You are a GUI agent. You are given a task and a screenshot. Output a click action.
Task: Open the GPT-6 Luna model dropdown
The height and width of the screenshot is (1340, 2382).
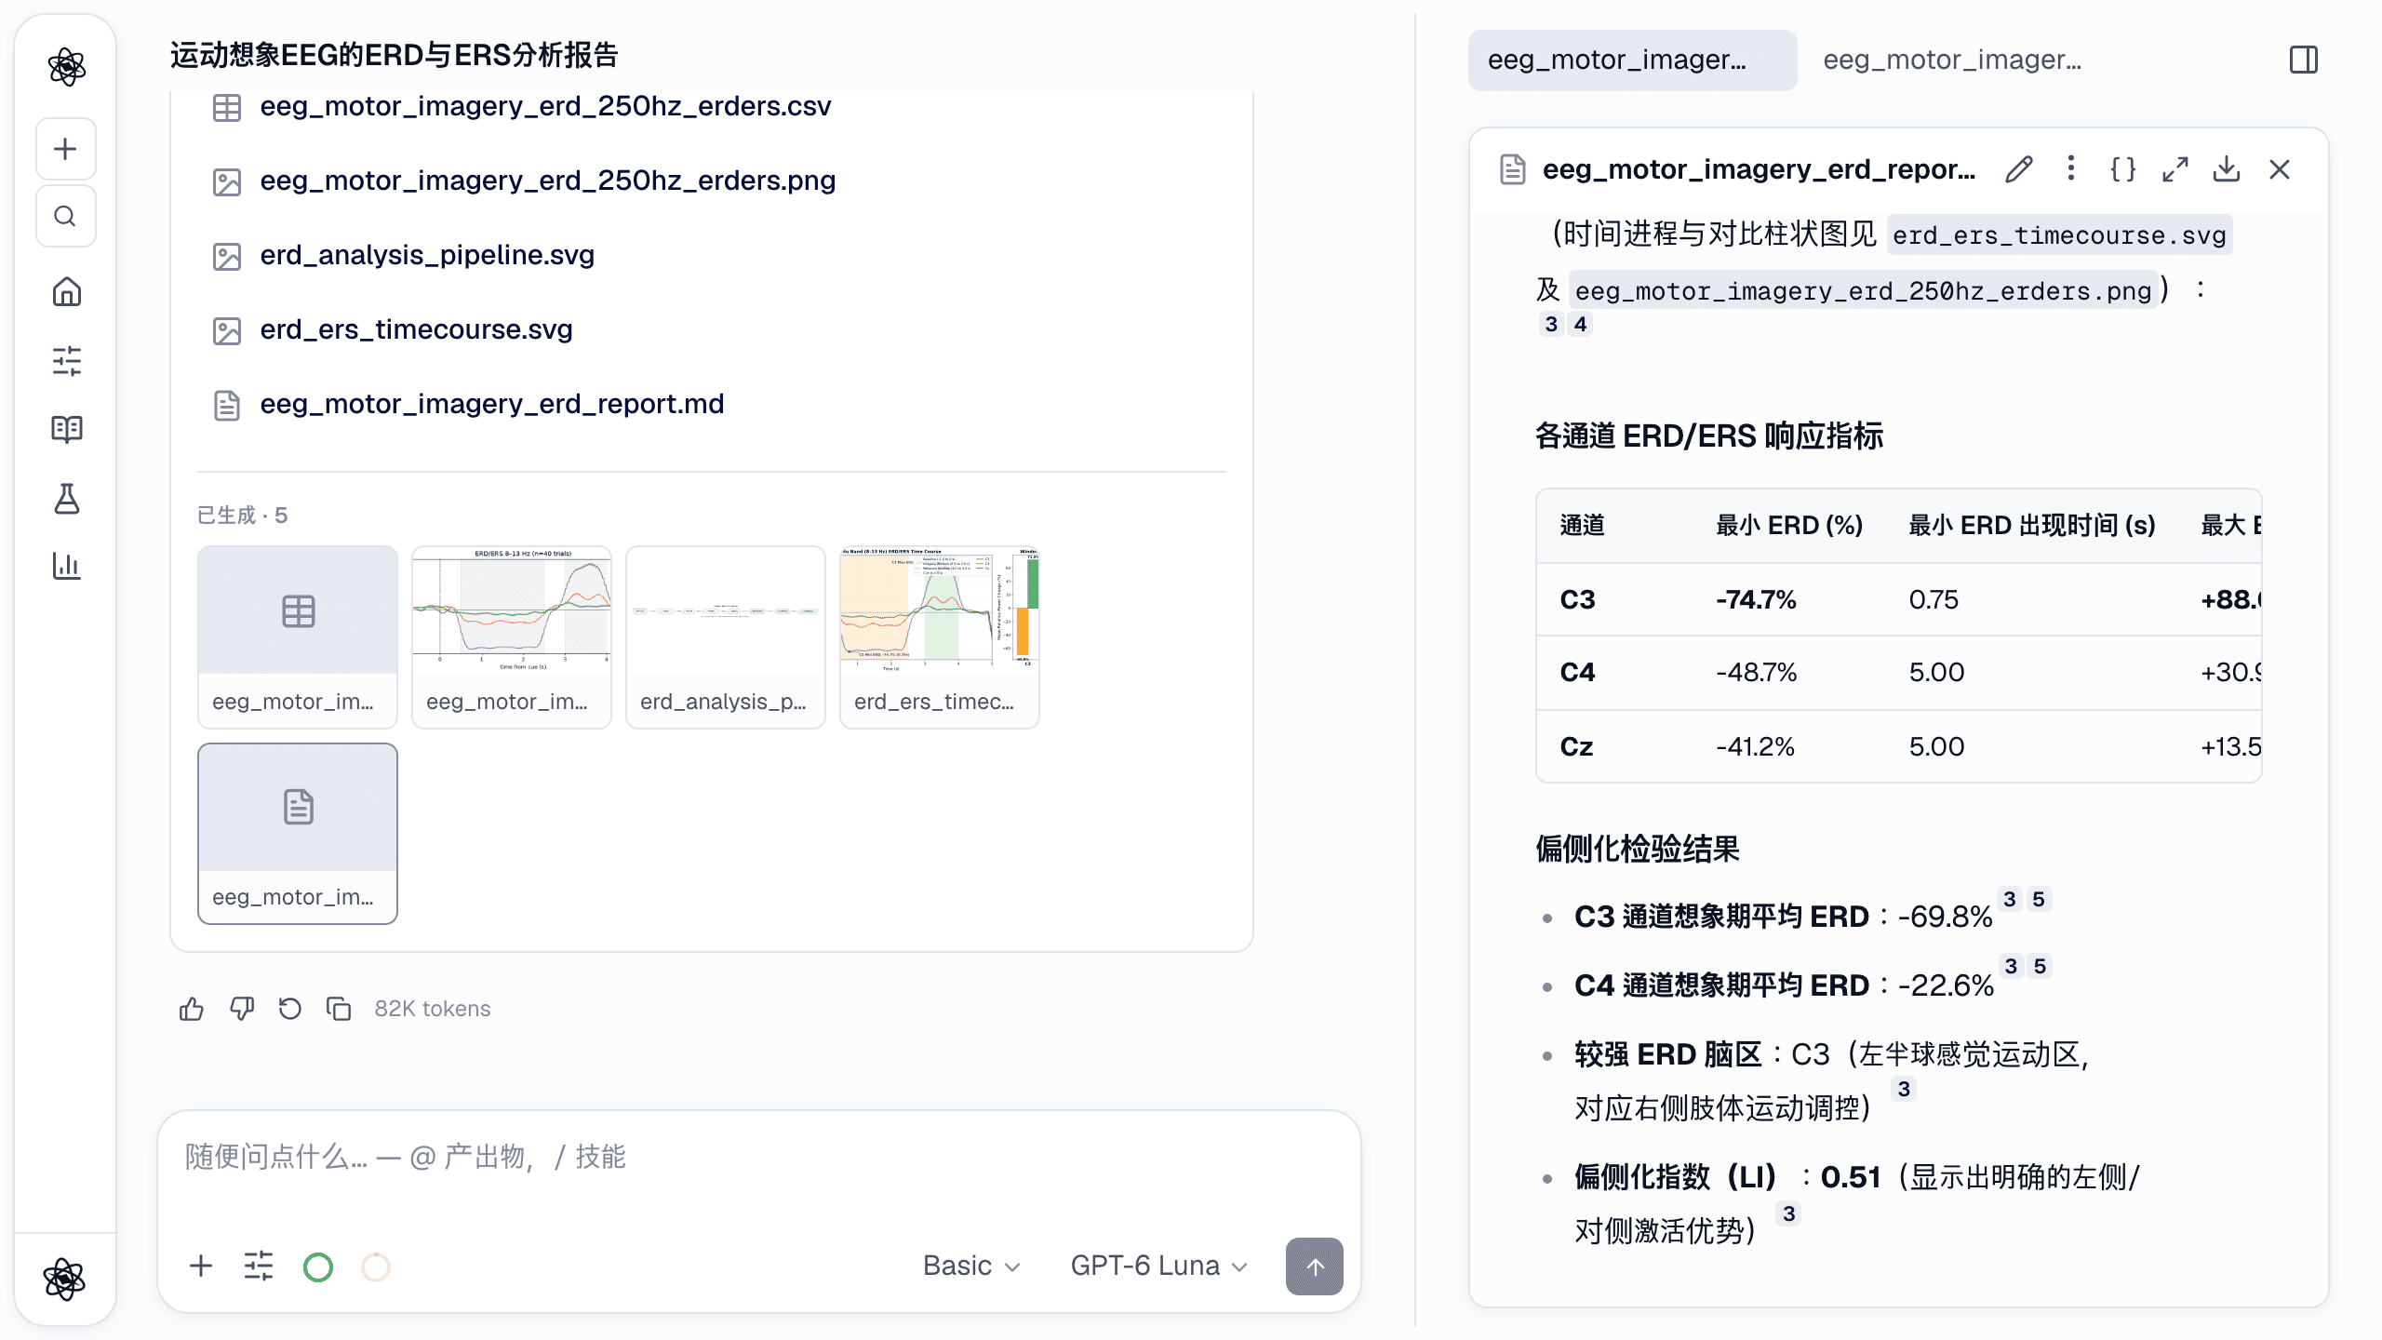pos(1158,1266)
